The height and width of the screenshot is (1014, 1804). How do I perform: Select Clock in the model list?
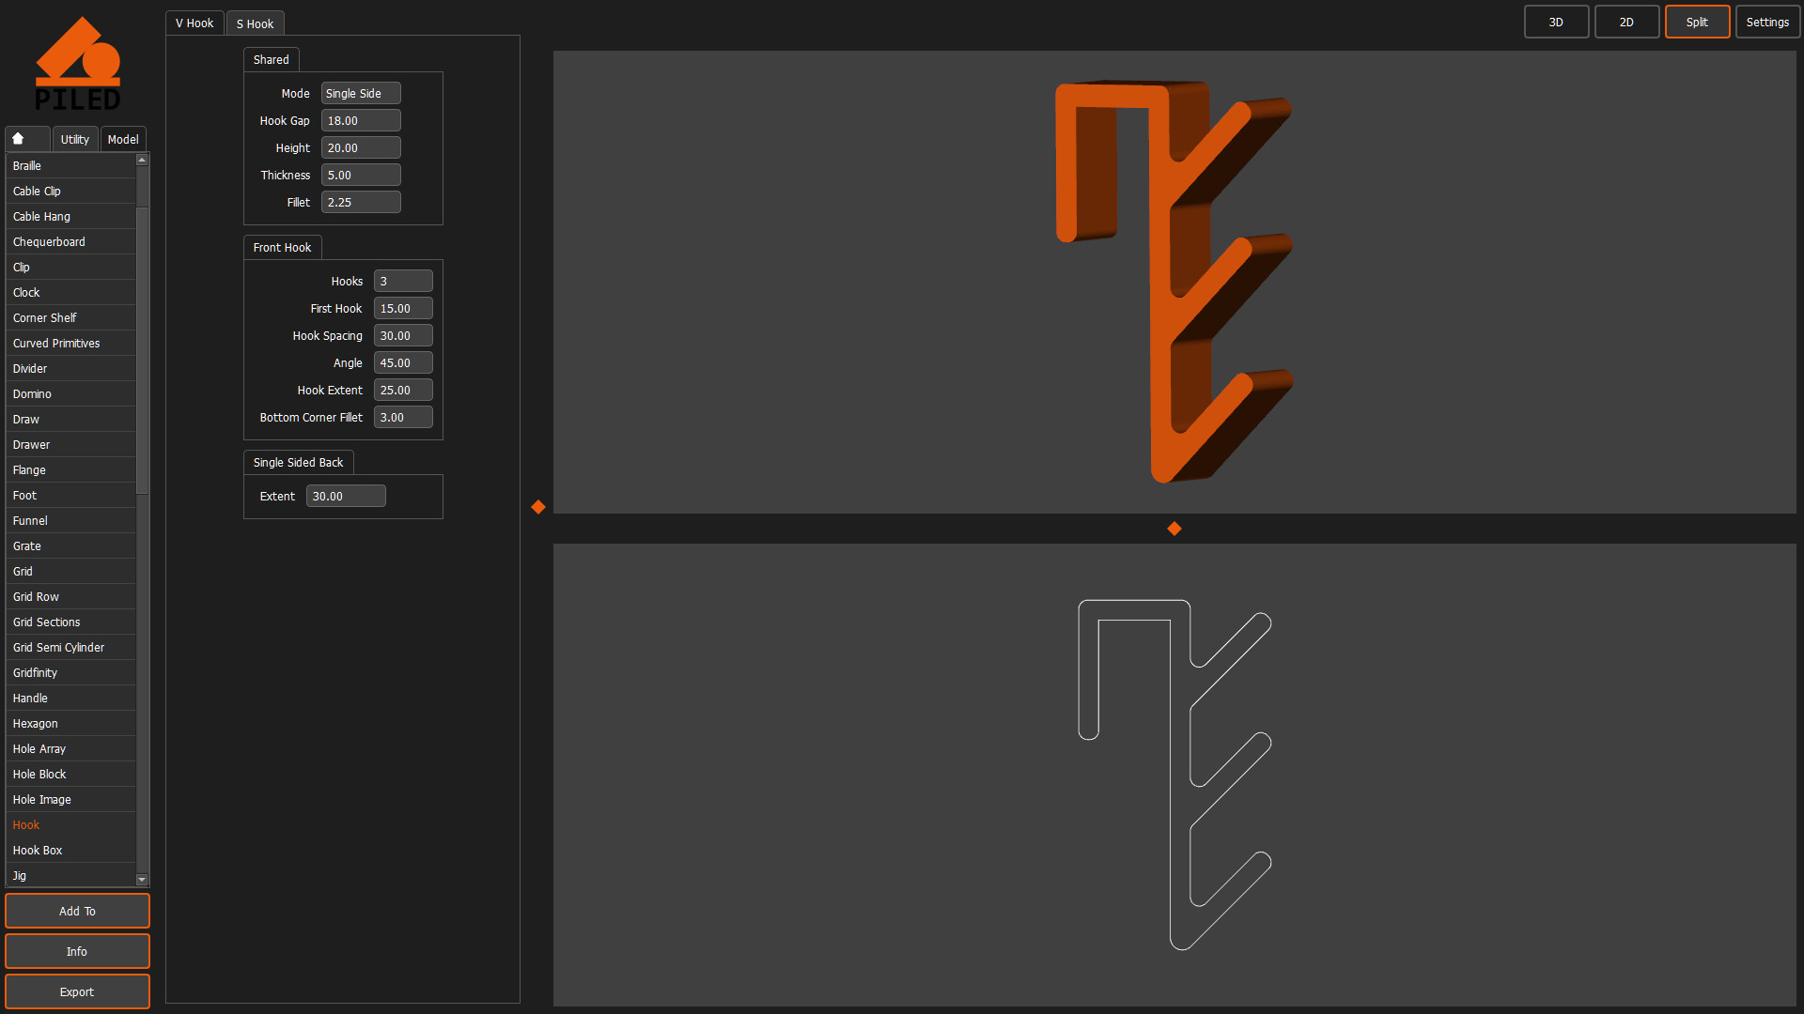click(x=70, y=293)
